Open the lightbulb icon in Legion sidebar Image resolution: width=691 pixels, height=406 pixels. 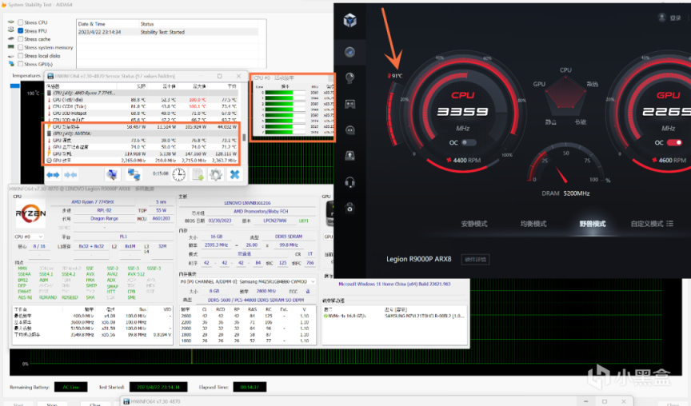[349, 78]
